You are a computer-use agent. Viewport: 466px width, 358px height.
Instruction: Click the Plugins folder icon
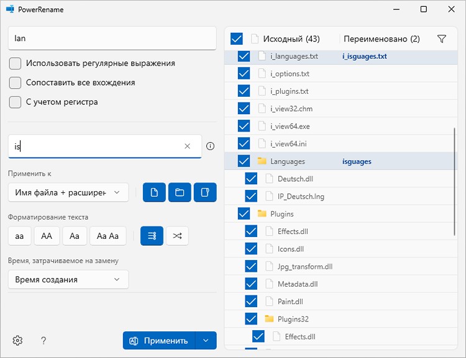pos(262,213)
